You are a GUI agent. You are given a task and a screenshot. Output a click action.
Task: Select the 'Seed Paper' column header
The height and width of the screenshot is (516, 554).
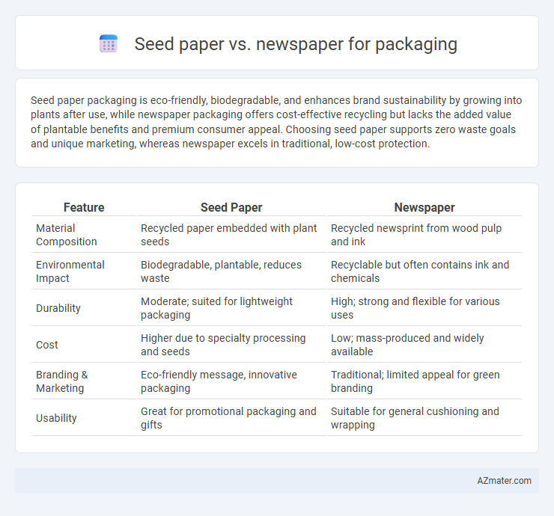coord(231,207)
